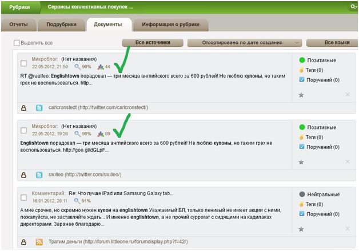Open (Нет названия) title dated 21:50
This screenshot has width=359, height=251.
[79, 59]
